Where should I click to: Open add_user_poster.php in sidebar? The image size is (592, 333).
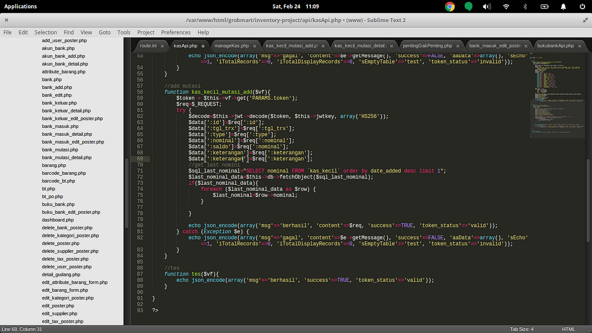coord(64,40)
